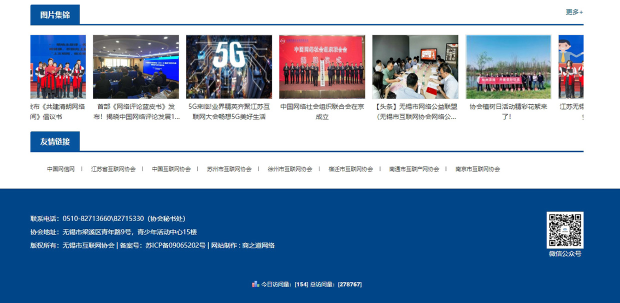Open the 中国网信网 friendly link
The width and height of the screenshot is (620, 303).
coord(61,169)
